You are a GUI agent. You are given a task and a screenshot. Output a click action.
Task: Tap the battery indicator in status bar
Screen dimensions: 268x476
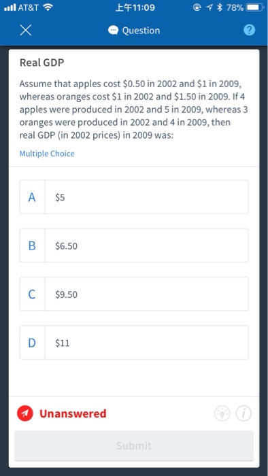pos(254,7)
